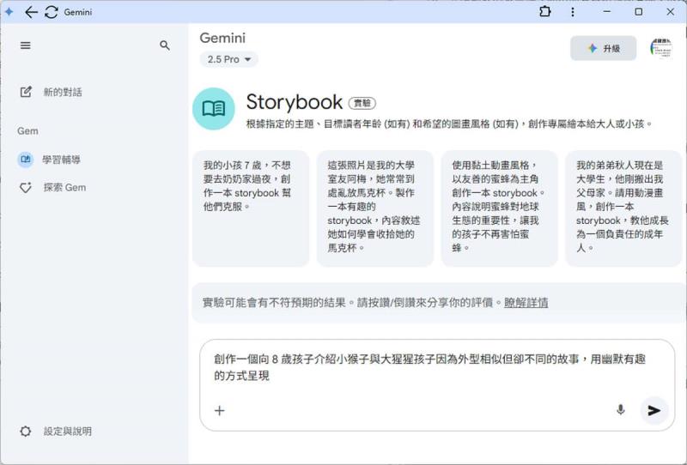This screenshot has width=687, height=465.
Task: Click in the prompt text input box
Action: coord(430,367)
